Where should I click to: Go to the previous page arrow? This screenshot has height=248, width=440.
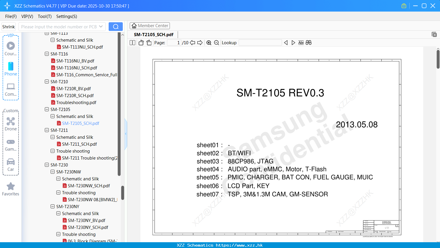(x=192, y=43)
